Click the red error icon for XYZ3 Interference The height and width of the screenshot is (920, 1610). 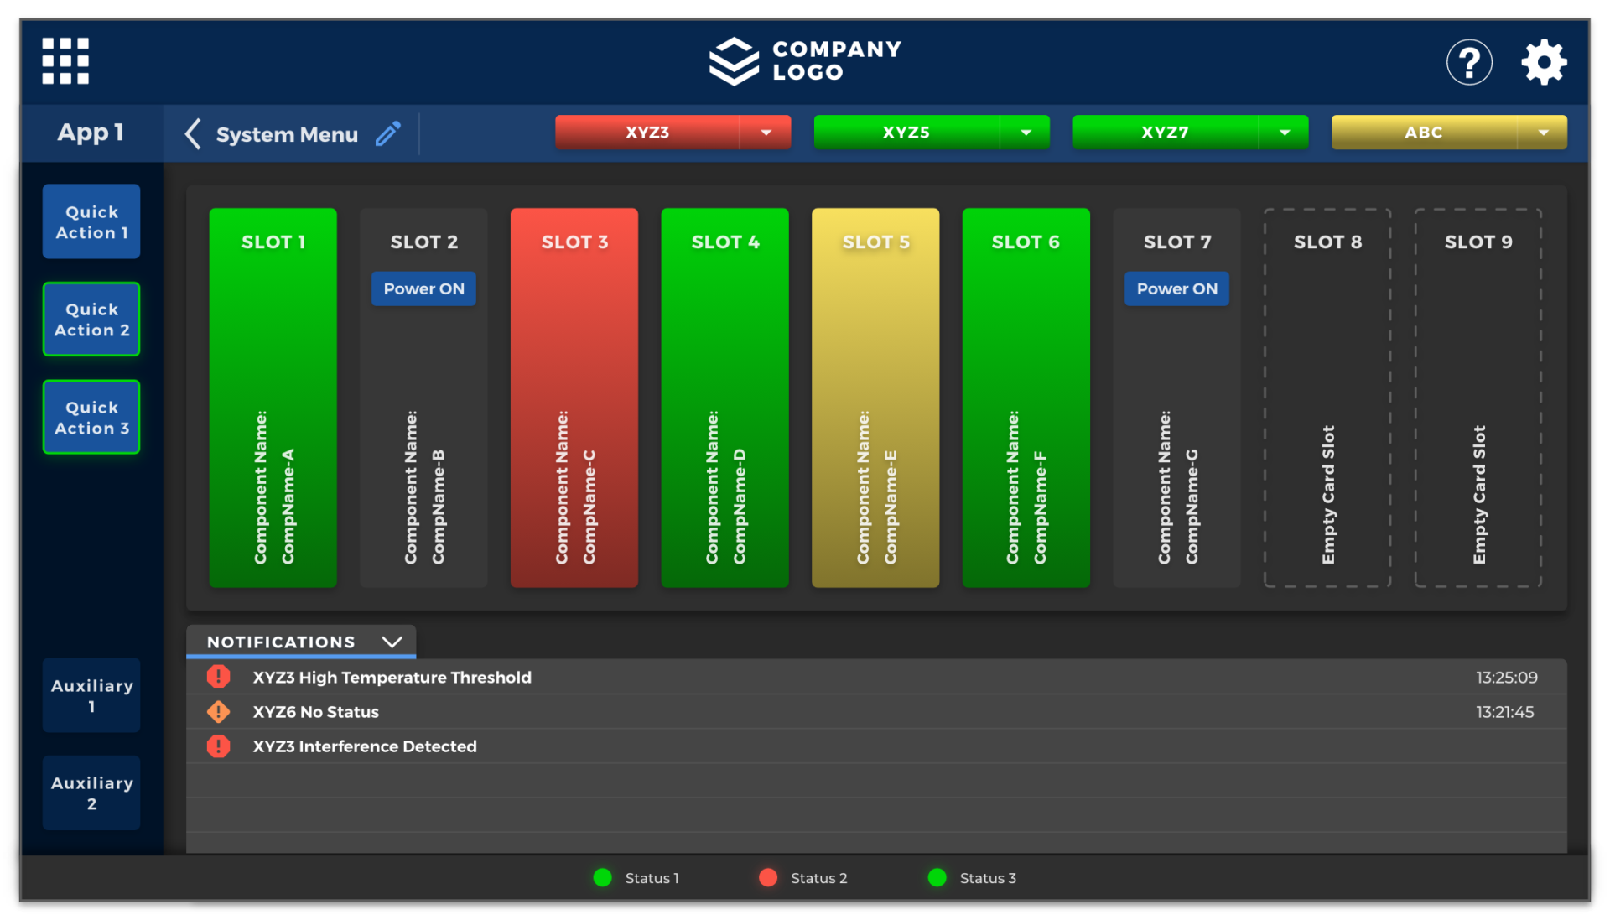(x=218, y=746)
